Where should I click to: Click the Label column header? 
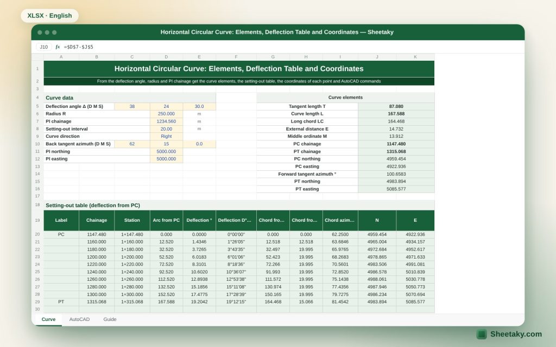[61, 220]
